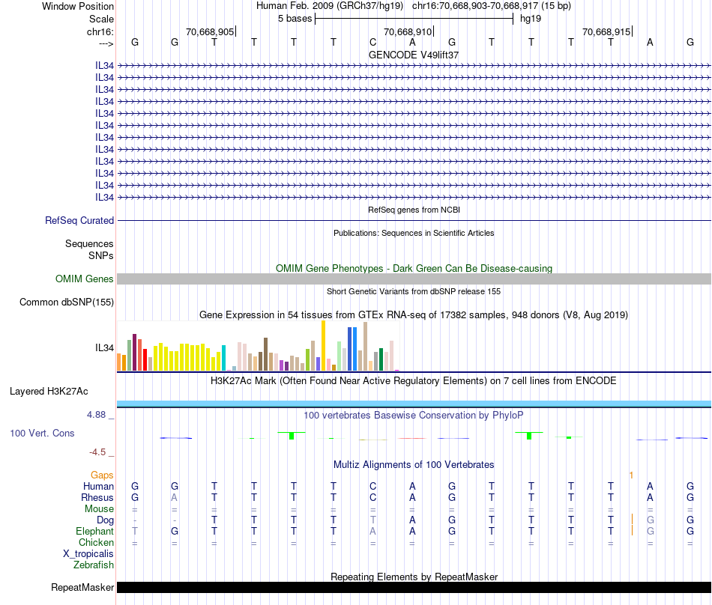Click the 70,668,915 coordinate marker
The width and height of the screenshot is (712, 605).
[x=606, y=31]
